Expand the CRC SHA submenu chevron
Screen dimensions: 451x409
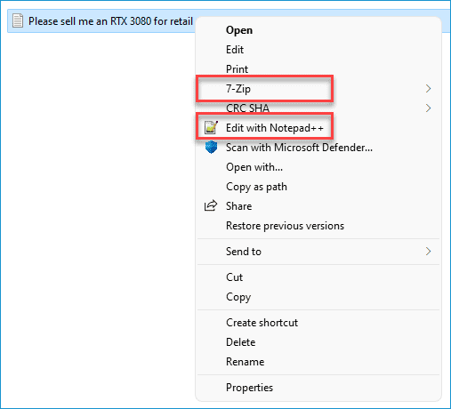point(428,108)
